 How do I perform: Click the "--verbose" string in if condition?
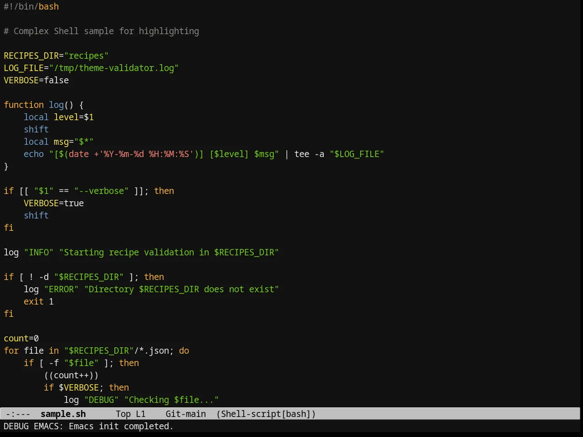101,191
